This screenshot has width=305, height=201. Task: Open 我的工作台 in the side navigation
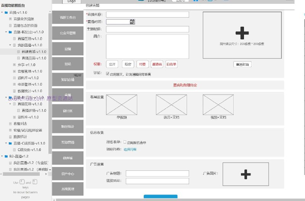[x=68, y=17]
